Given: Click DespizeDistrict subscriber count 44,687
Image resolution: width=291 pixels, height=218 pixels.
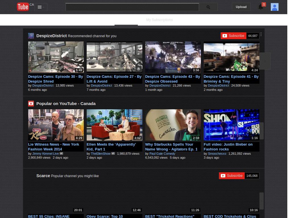Looking at the screenshot, I should (x=253, y=36).
